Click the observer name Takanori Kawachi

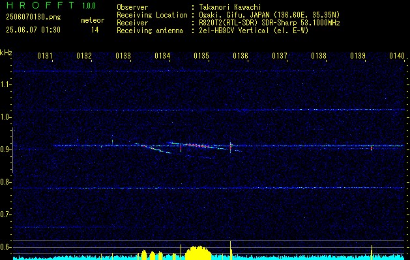(x=230, y=7)
